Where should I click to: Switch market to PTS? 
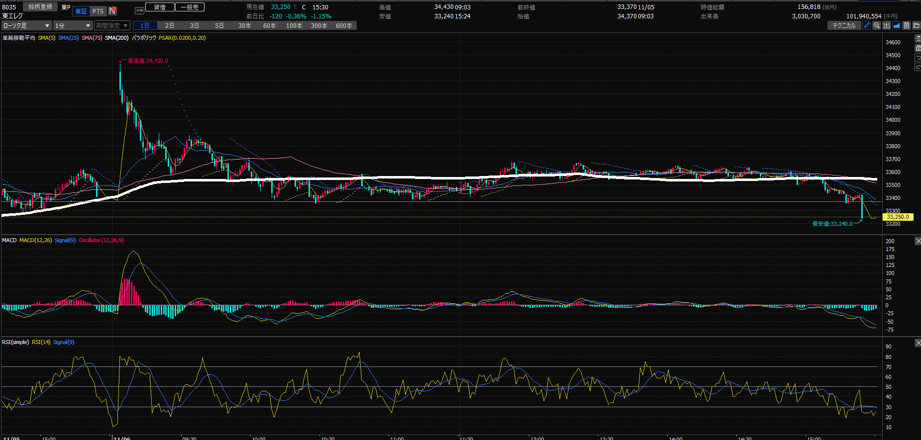[x=98, y=11]
